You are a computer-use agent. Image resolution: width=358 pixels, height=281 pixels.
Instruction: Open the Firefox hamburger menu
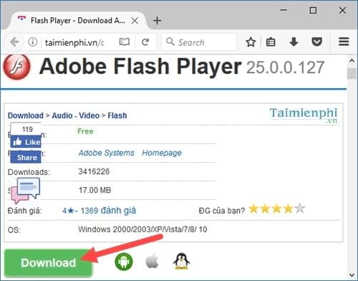tap(344, 42)
